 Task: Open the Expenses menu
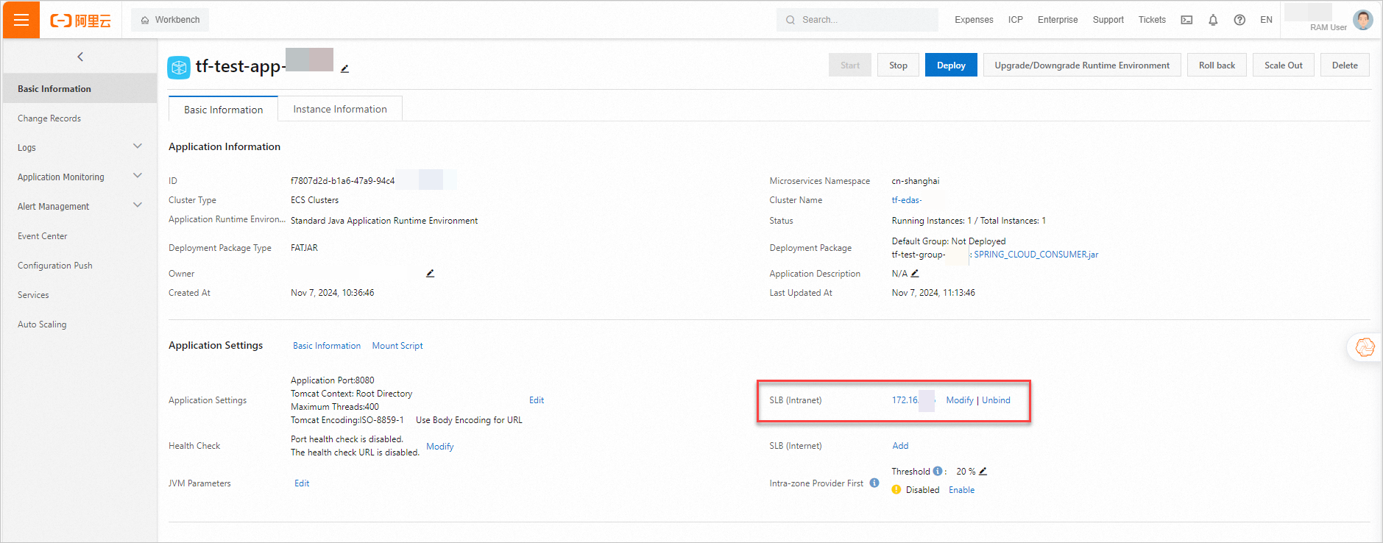[x=974, y=20]
